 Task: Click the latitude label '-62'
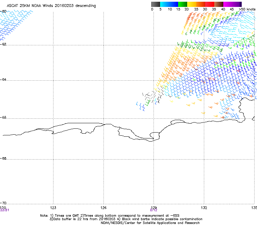coord(3,44)
